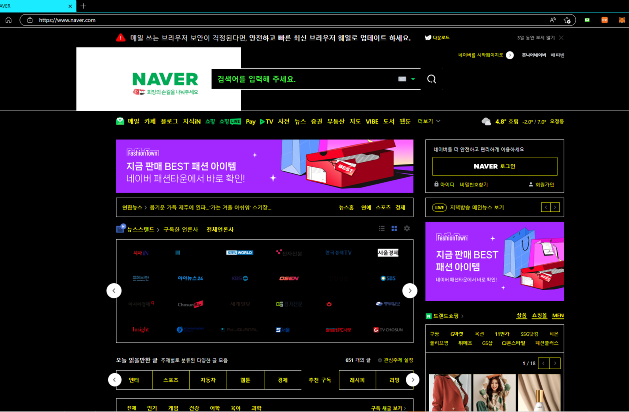Click the right-side FashionTown ad banner

point(495,261)
